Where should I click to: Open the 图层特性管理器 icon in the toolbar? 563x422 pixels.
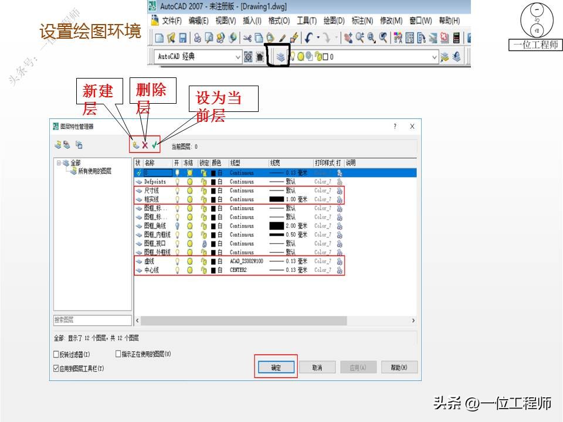coord(281,57)
